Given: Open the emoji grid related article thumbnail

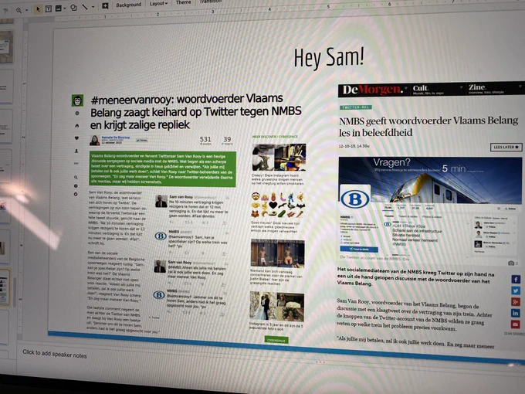Looking at the screenshot, I should pyautogui.click(x=278, y=205).
